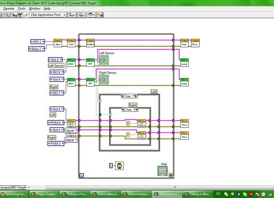Switch to Teleop.vi Front Panel taskbar window
Viewport: 274px width, 198px height.
(x=75, y=194)
